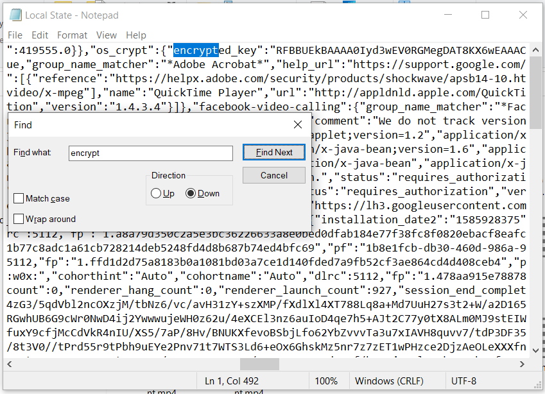Image resolution: width=545 pixels, height=394 pixels.
Task: Click the Cancel button in Find dialog
Action: coord(274,175)
